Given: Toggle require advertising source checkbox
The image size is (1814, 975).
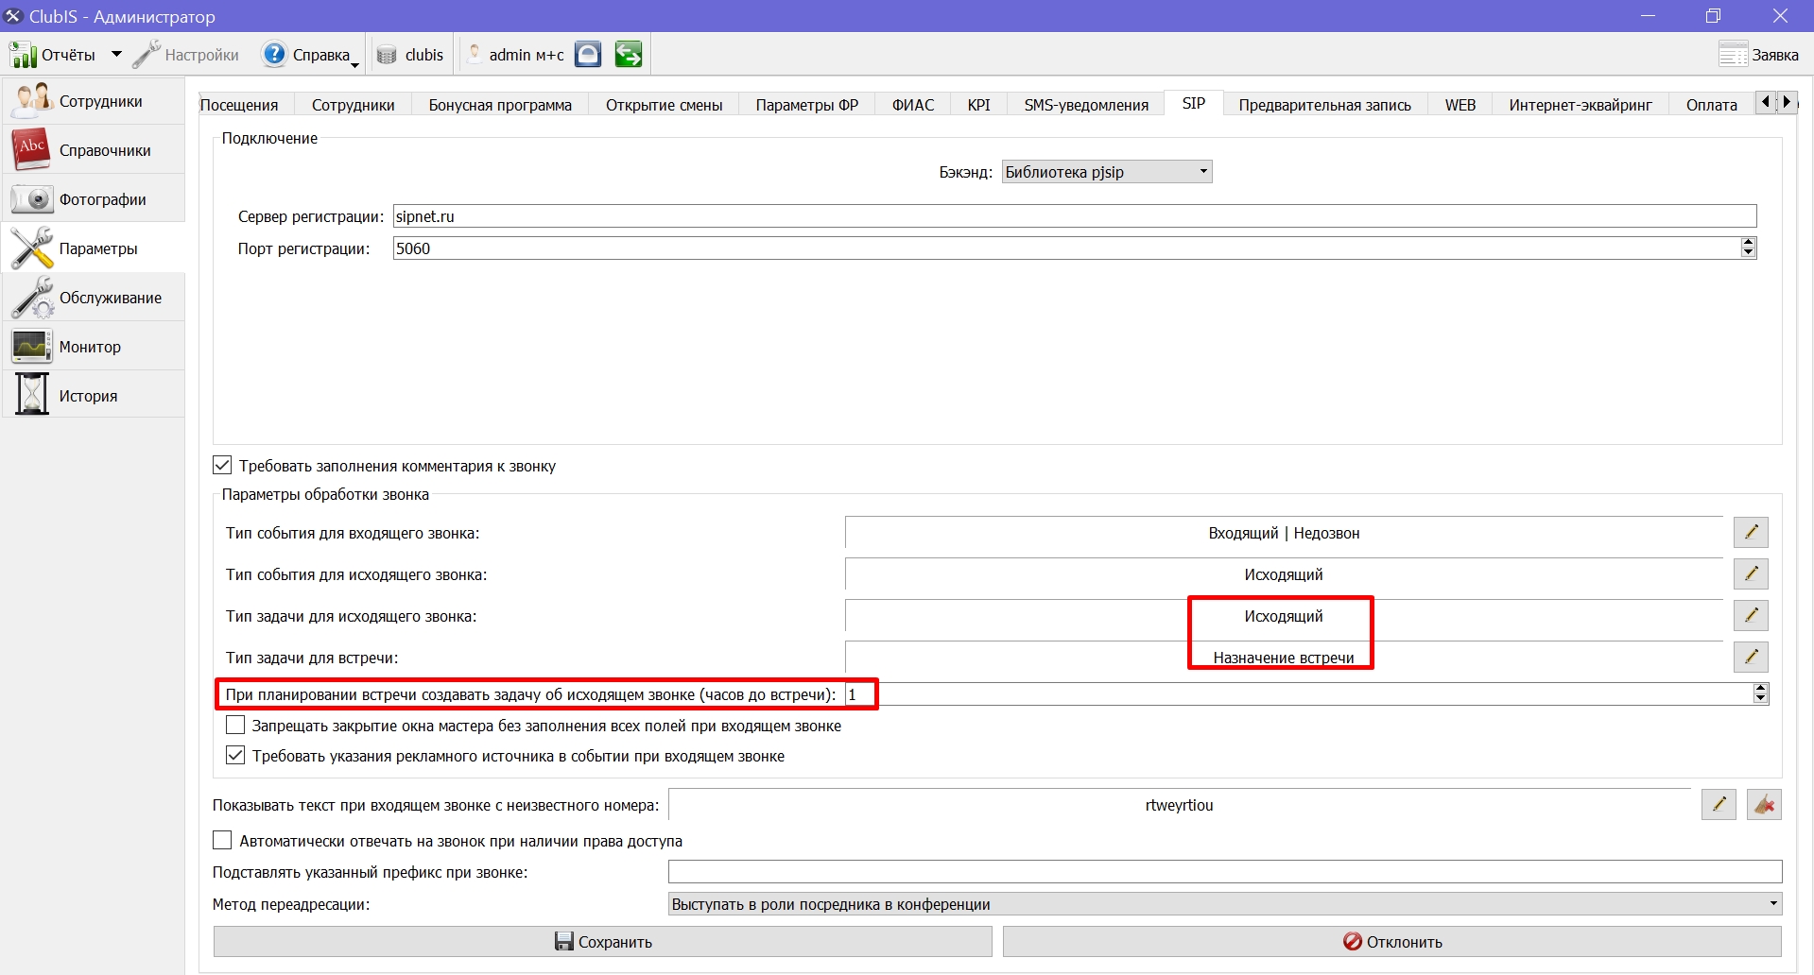Looking at the screenshot, I should [x=235, y=755].
